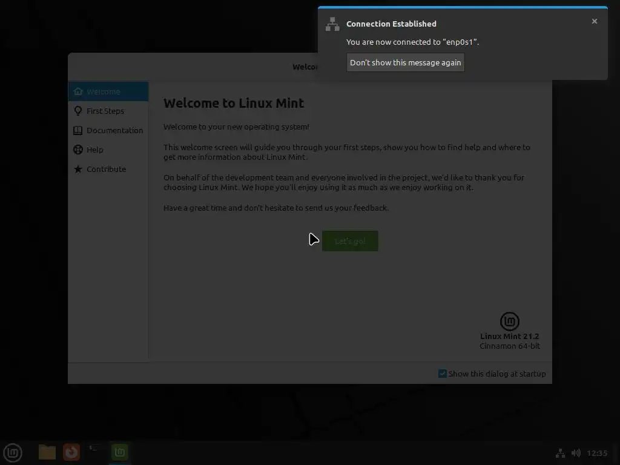Click the Cinnamon 64-bit label
This screenshot has height=465, width=620.
point(510,346)
